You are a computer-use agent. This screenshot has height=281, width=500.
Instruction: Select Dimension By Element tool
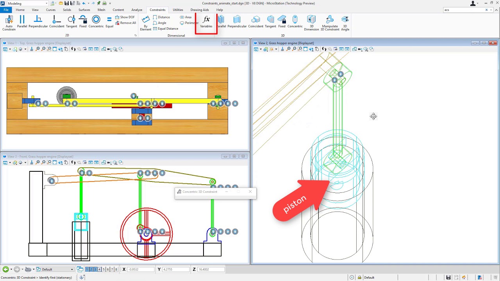[146, 23]
